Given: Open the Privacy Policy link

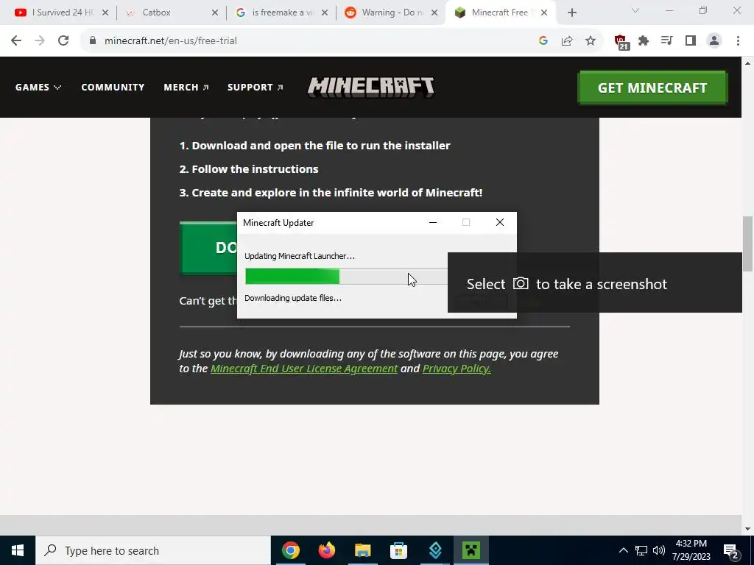Looking at the screenshot, I should coord(457,369).
